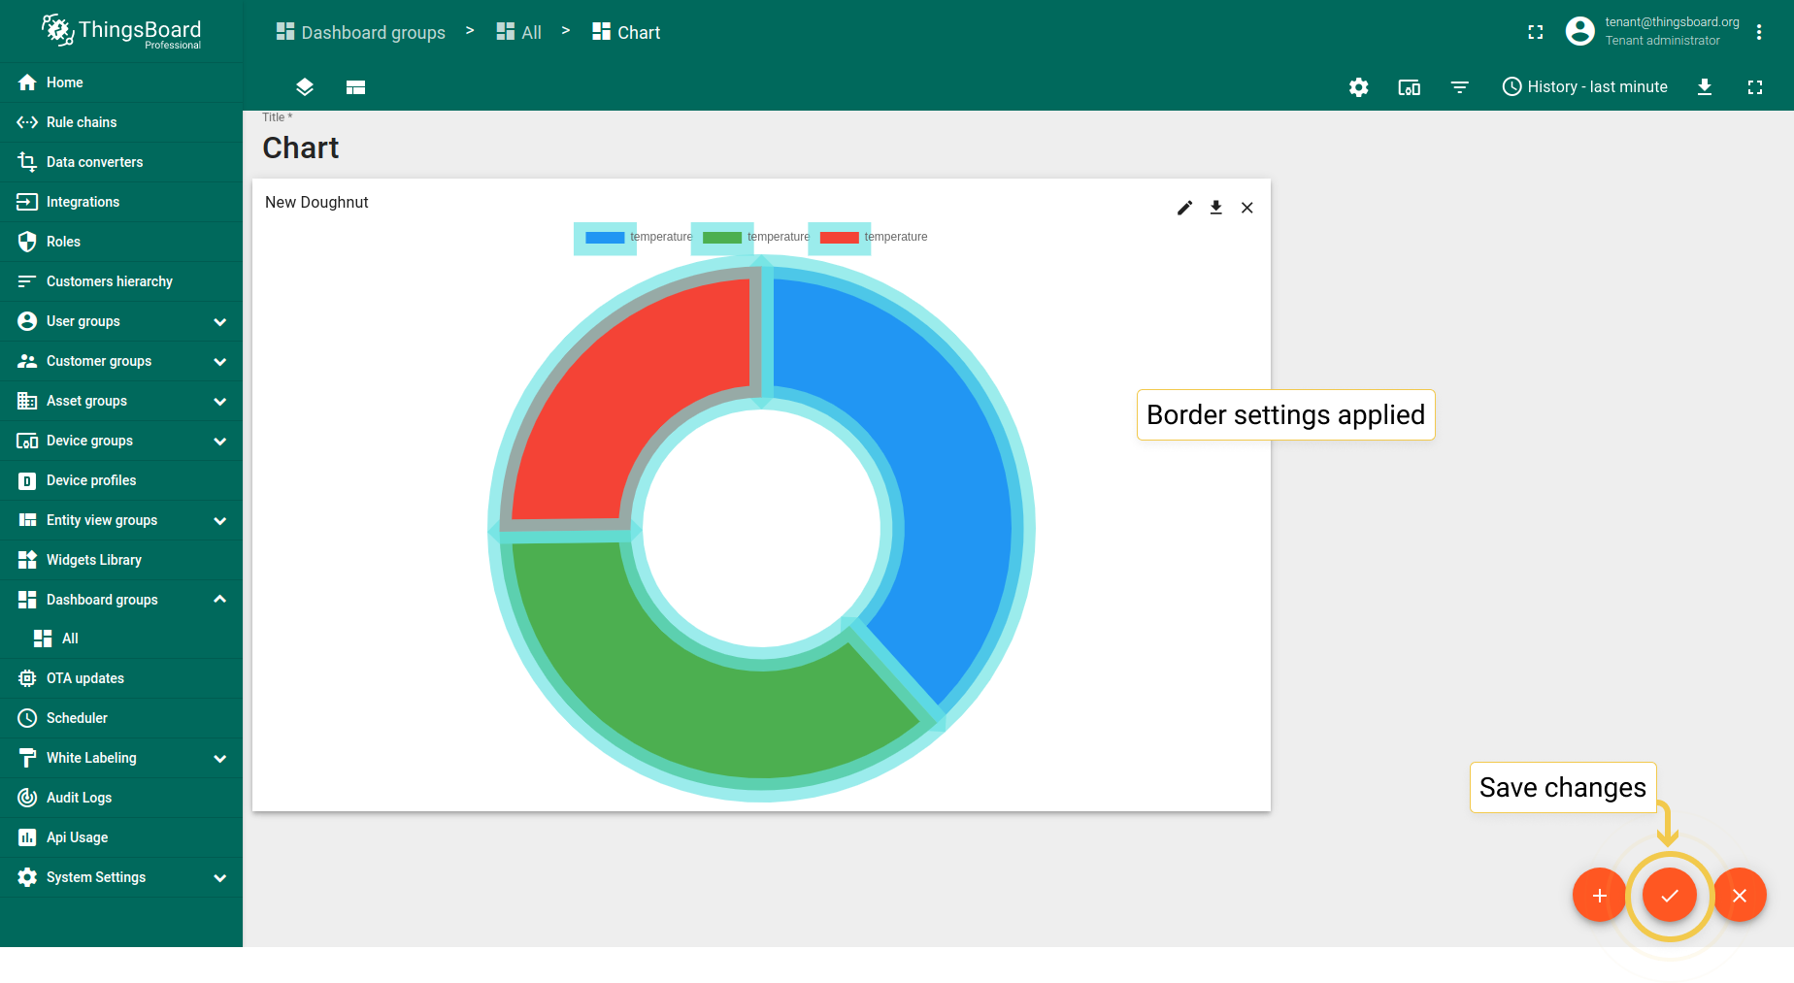This screenshot has height=983, width=1794.
Task: Open the three-dot user menu
Action: tap(1759, 32)
